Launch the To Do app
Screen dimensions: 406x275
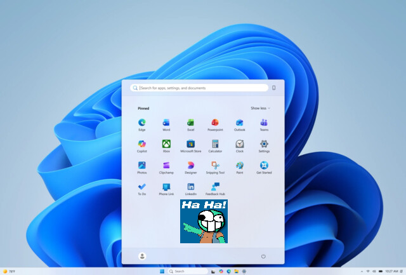[142, 189]
